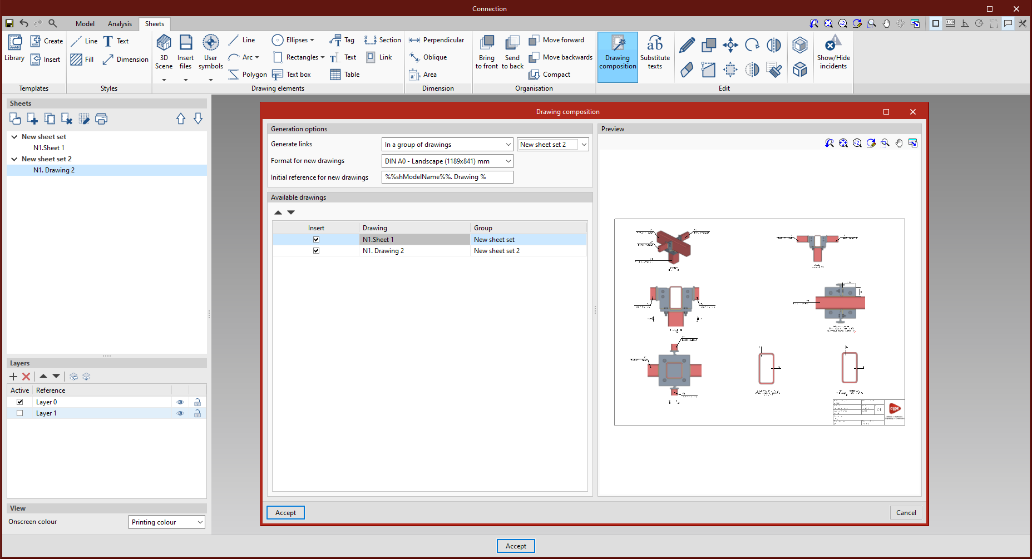Collapse the New sheet set 2 tree node

point(14,159)
